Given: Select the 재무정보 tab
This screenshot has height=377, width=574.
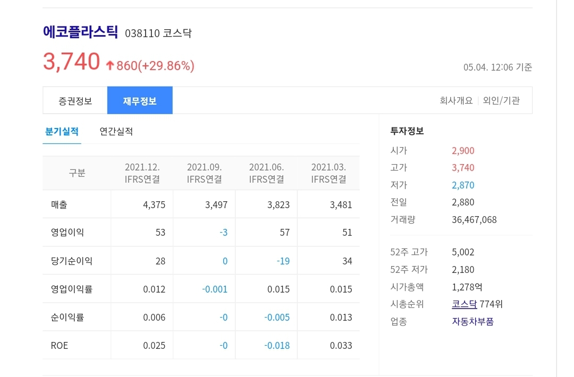Looking at the screenshot, I should click(x=140, y=100).
